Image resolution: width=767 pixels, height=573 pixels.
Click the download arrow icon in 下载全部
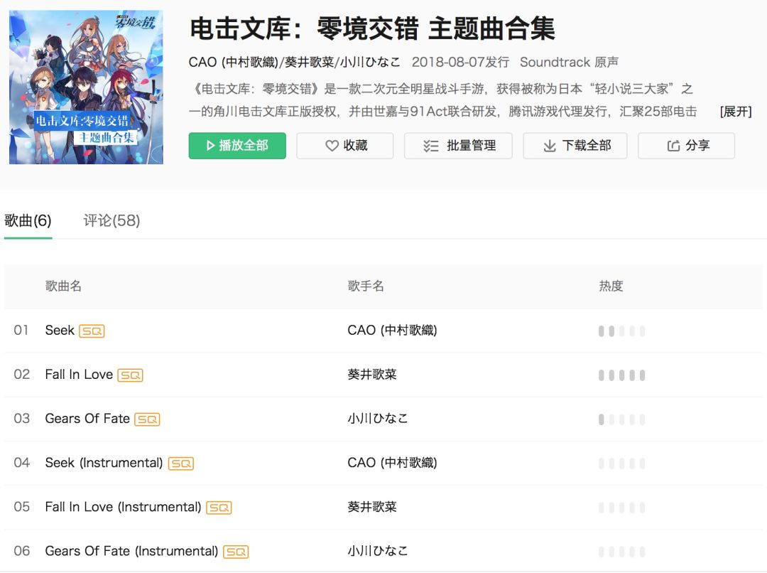pyautogui.click(x=549, y=146)
